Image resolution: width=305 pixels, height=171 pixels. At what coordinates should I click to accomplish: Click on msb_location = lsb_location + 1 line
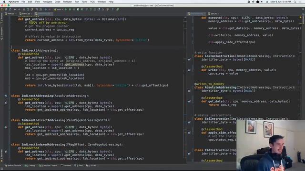(52, 68)
